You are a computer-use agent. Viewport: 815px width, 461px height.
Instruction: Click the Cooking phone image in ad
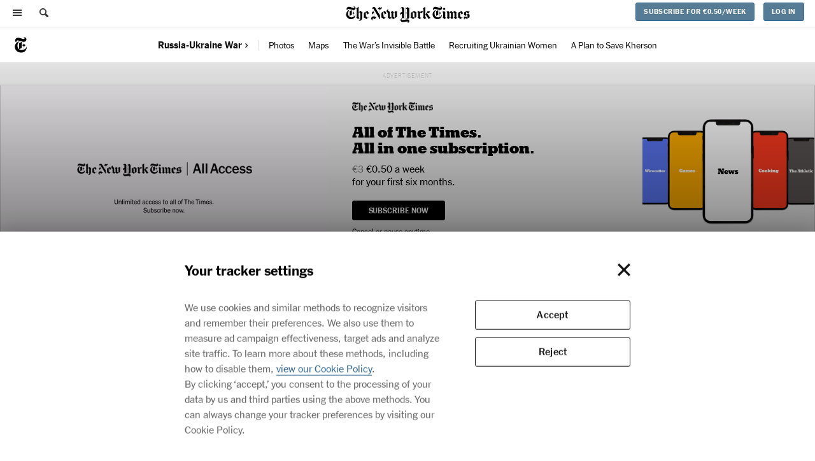tap(770, 170)
